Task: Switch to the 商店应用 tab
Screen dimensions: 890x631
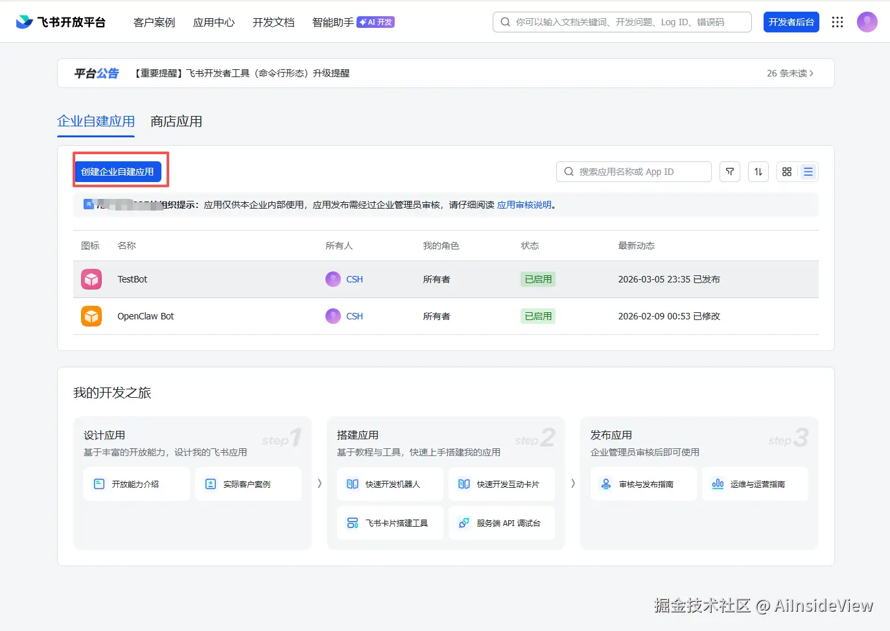Action: 176,122
